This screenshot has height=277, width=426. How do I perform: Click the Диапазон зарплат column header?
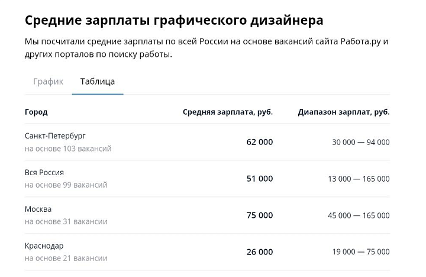coord(343,112)
